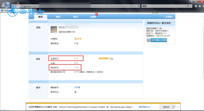Click the 分享到QQ空间 button
Screen dimensions: 204x111
point(157,40)
